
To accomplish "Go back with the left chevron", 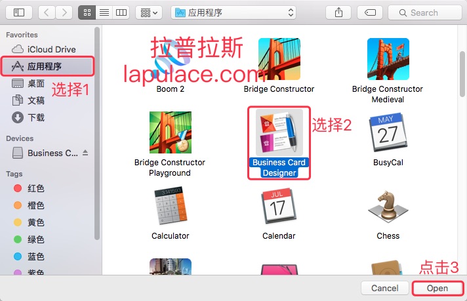I will 47,12.
